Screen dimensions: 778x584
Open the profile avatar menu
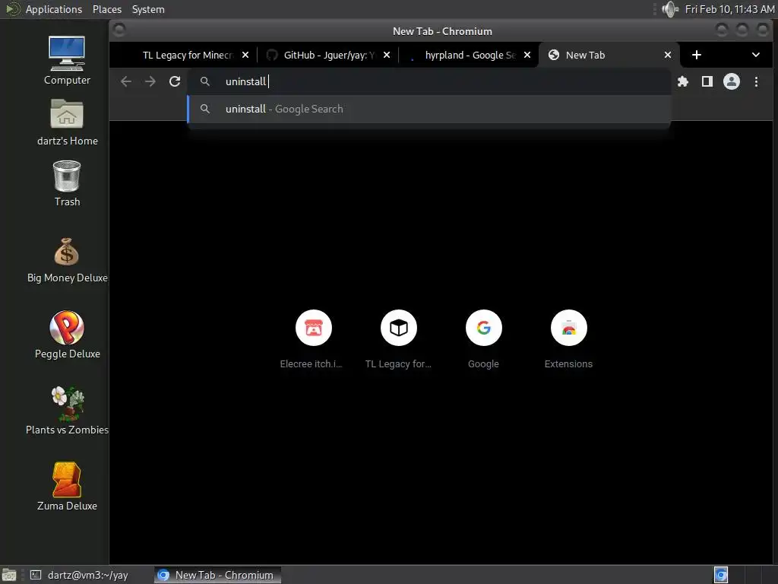pos(732,81)
